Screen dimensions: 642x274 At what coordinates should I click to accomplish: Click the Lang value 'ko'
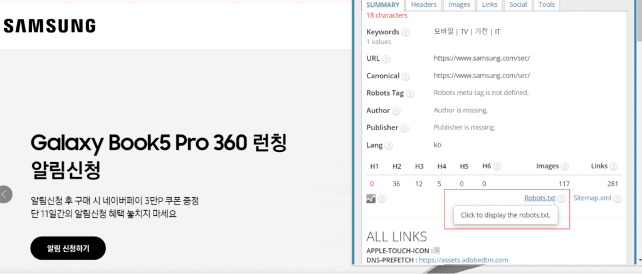438,145
